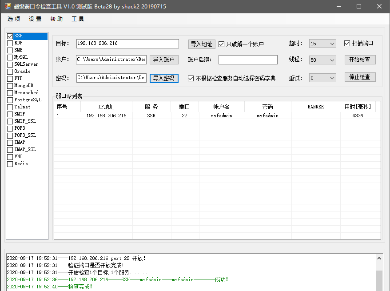Viewport: 390px width, 291px height.
Task: Click log scrollbar up arrow
Action: click(379, 258)
